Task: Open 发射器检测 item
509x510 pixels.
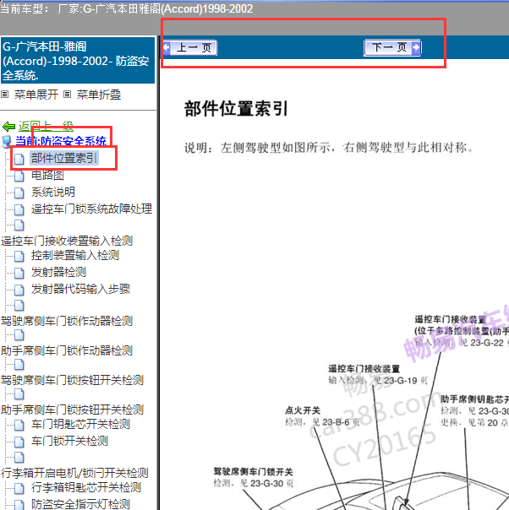Action: pyautogui.click(x=58, y=272)
